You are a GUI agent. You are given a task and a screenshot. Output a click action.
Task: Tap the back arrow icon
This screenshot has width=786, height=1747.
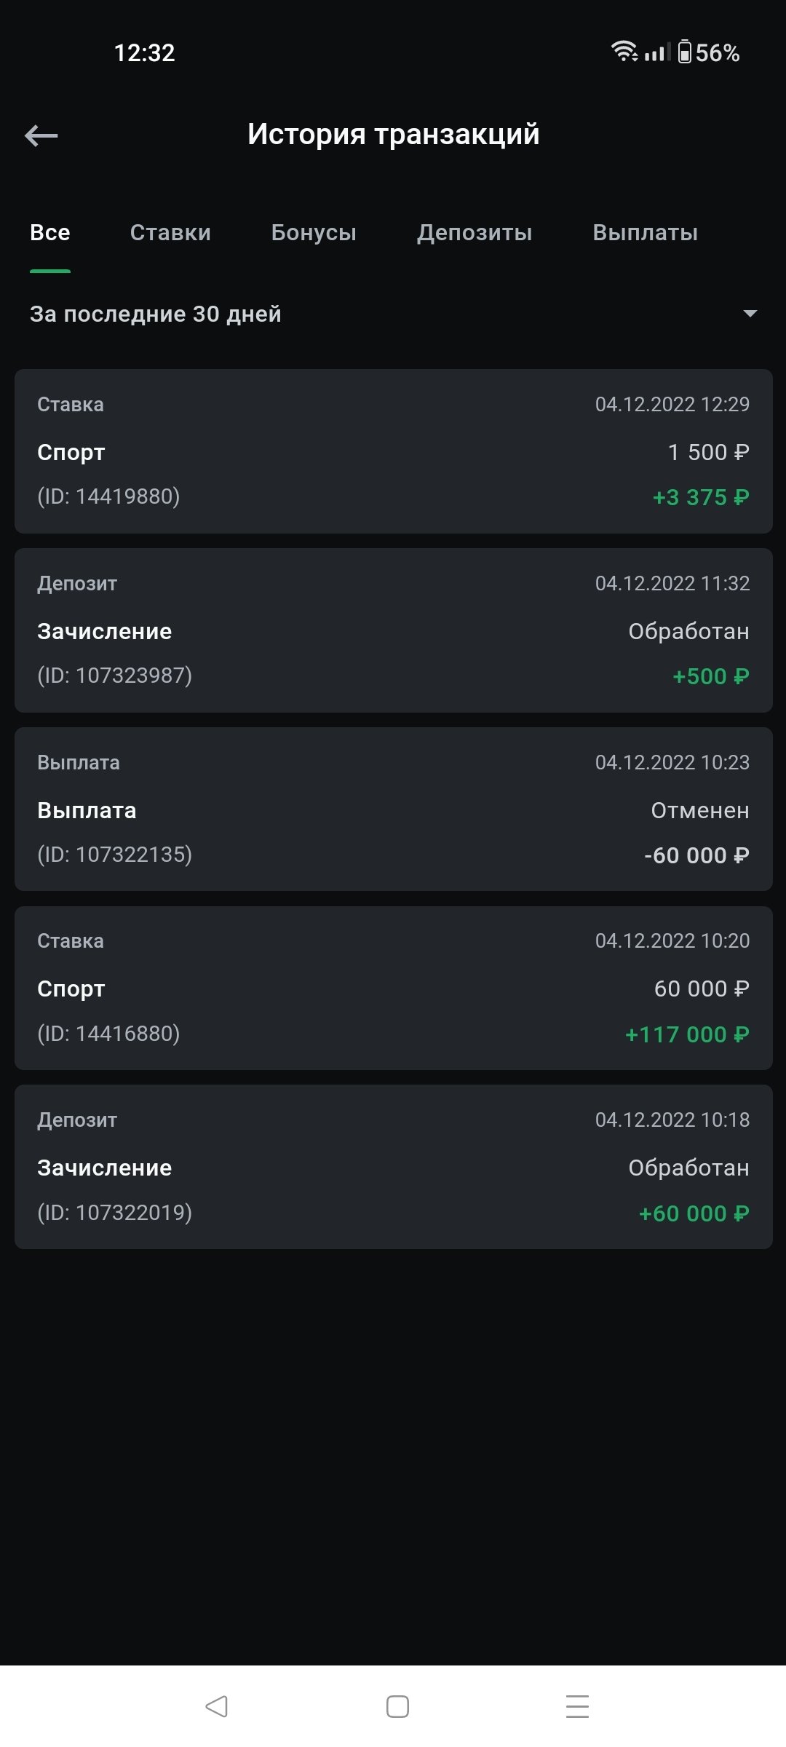click(x=41, y=135)
